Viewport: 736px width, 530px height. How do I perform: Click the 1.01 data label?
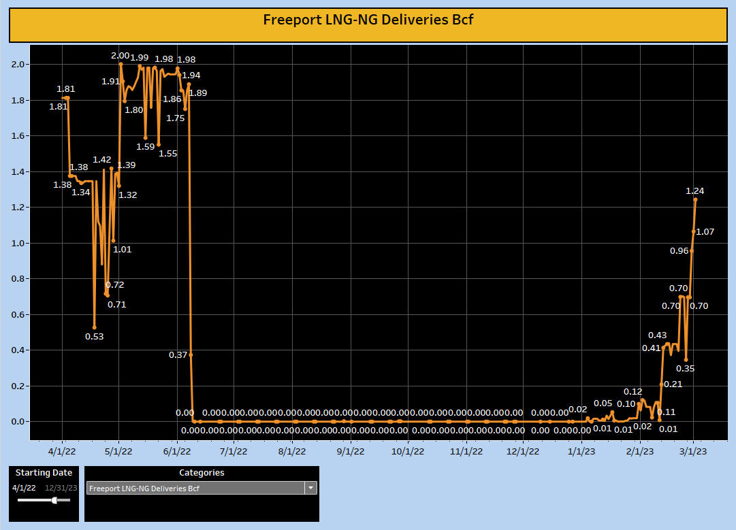click(122, 250)
